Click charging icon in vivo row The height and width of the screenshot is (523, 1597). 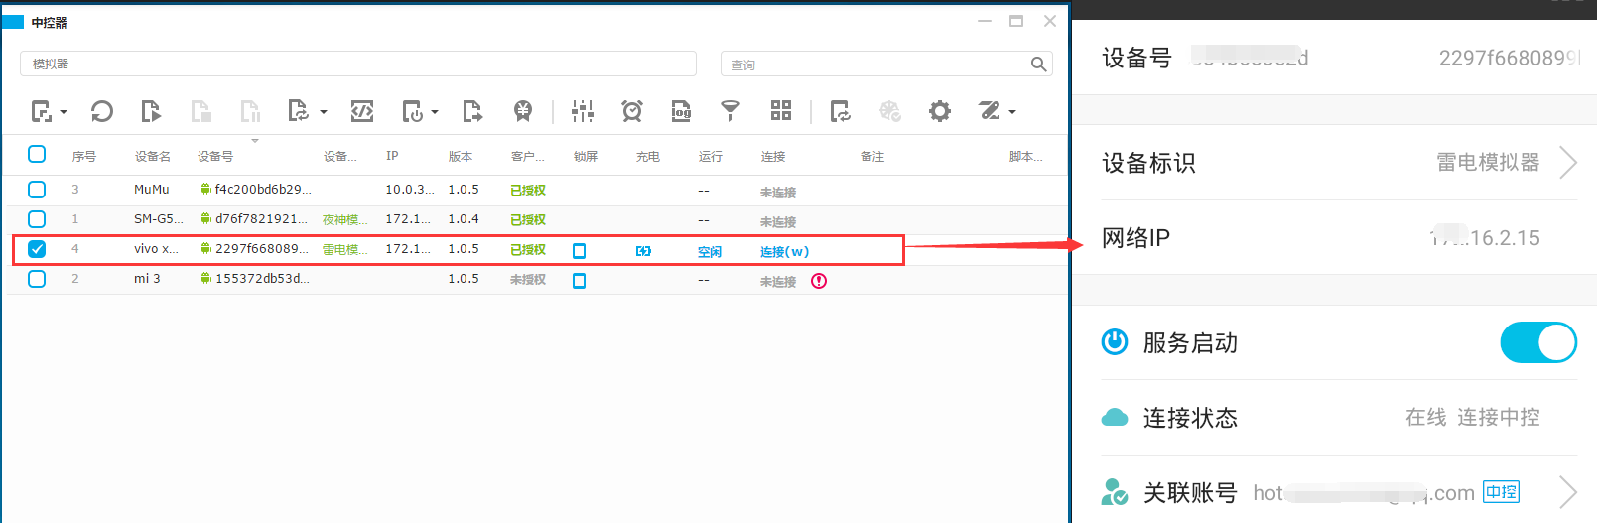643,251
